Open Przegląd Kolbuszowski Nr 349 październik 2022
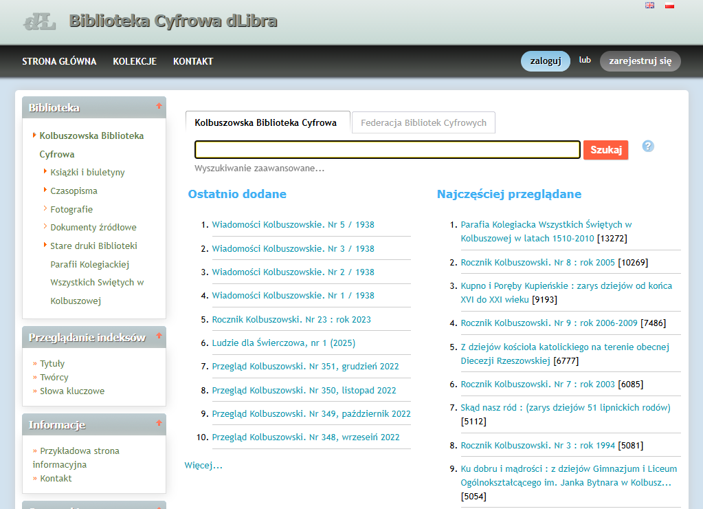The height and width of the screenshot is (509, 703). coord(311,414)
